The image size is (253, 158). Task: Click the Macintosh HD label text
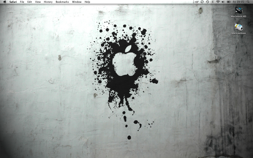pos(238,16)
